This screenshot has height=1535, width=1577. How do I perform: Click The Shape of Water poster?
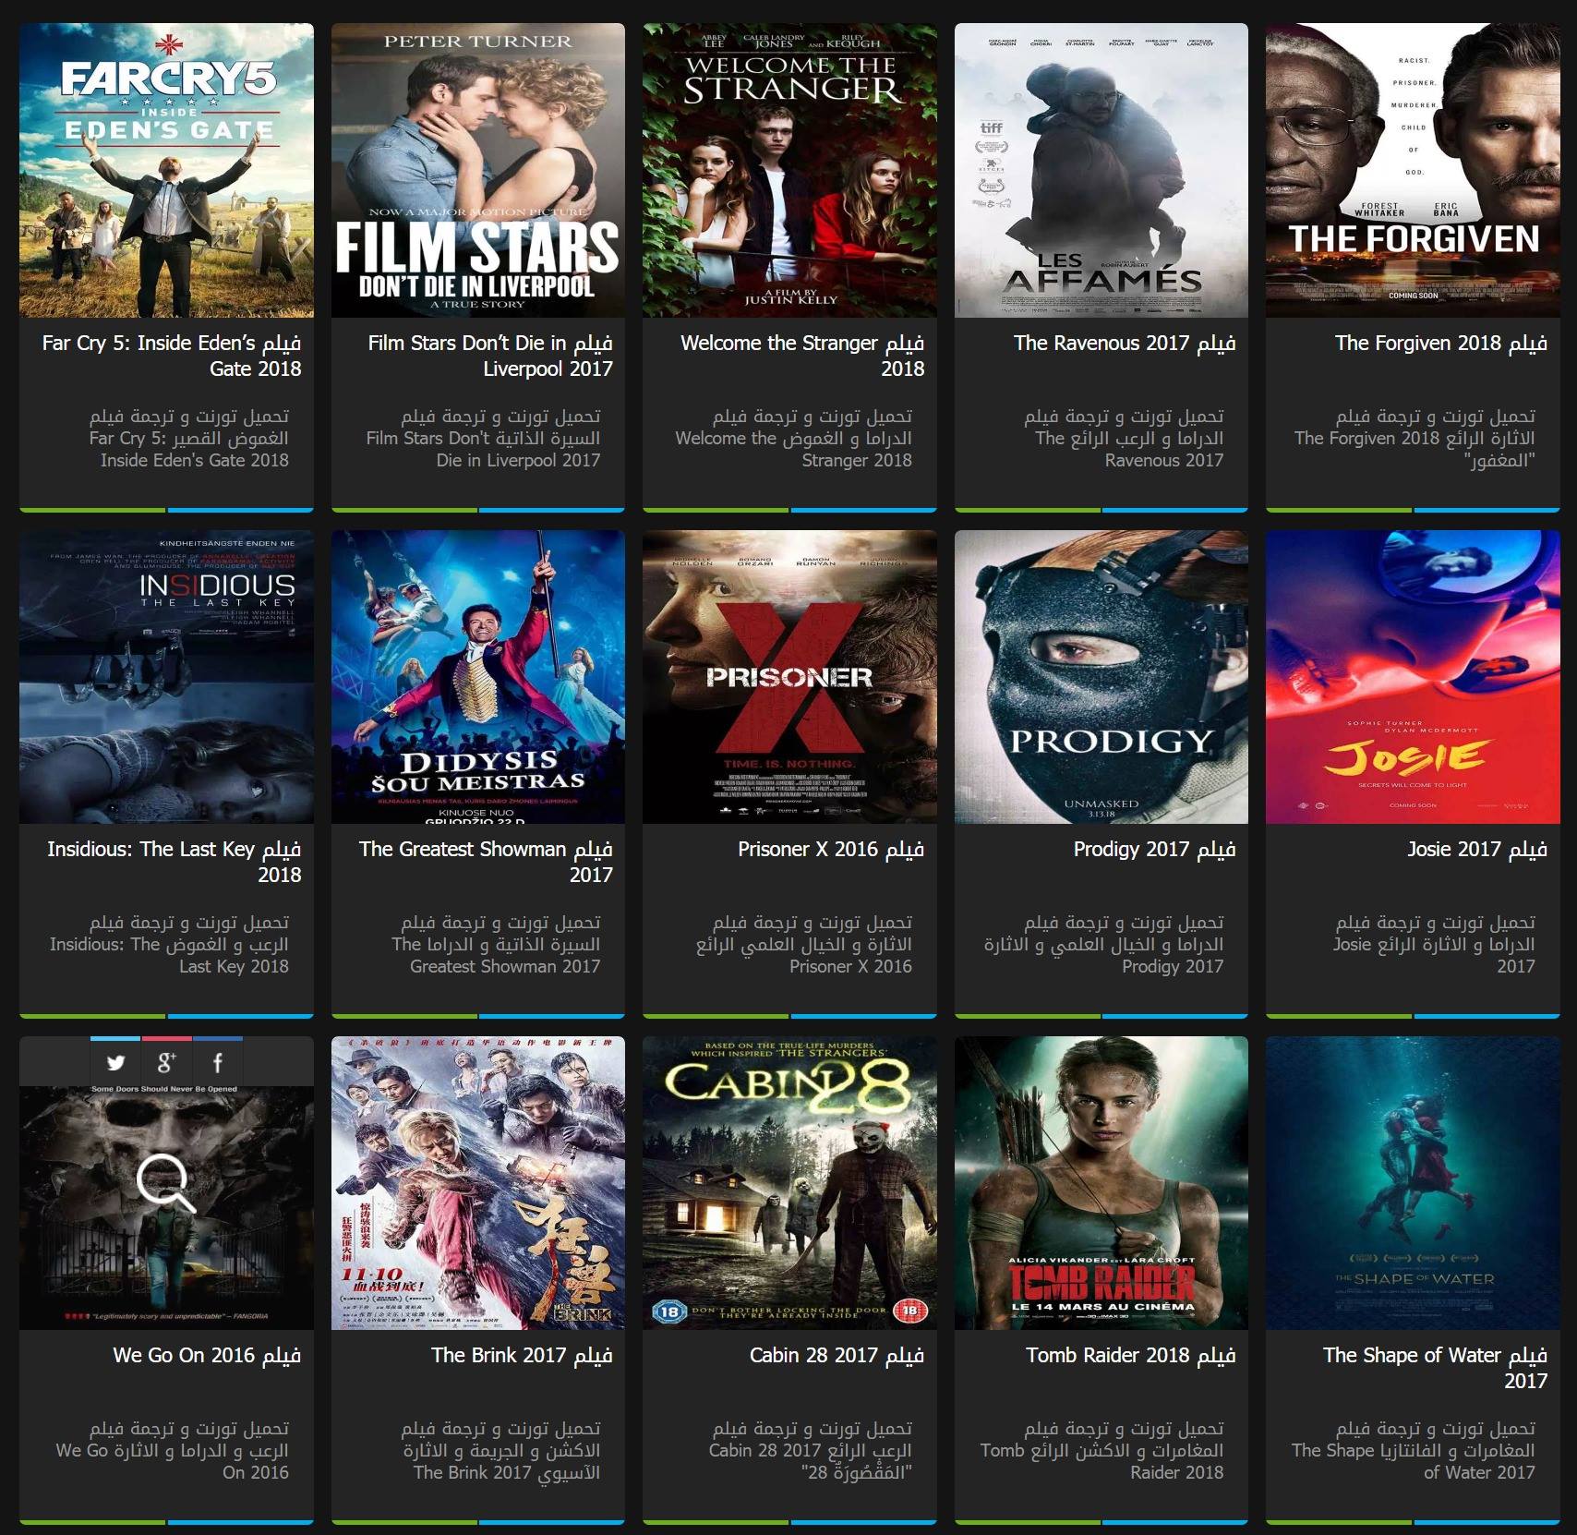pos(1413,1183)
